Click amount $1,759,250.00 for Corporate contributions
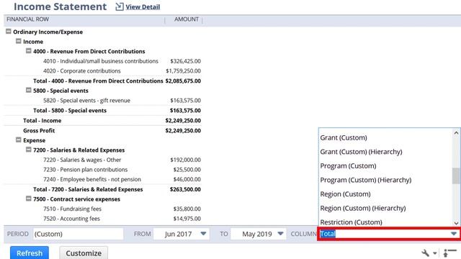Screen dimensions: 461x259 pos(183,71)
